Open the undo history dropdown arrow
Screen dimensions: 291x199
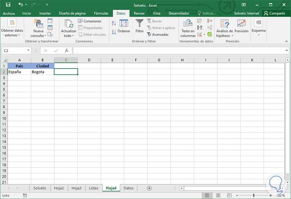(26, 4)
